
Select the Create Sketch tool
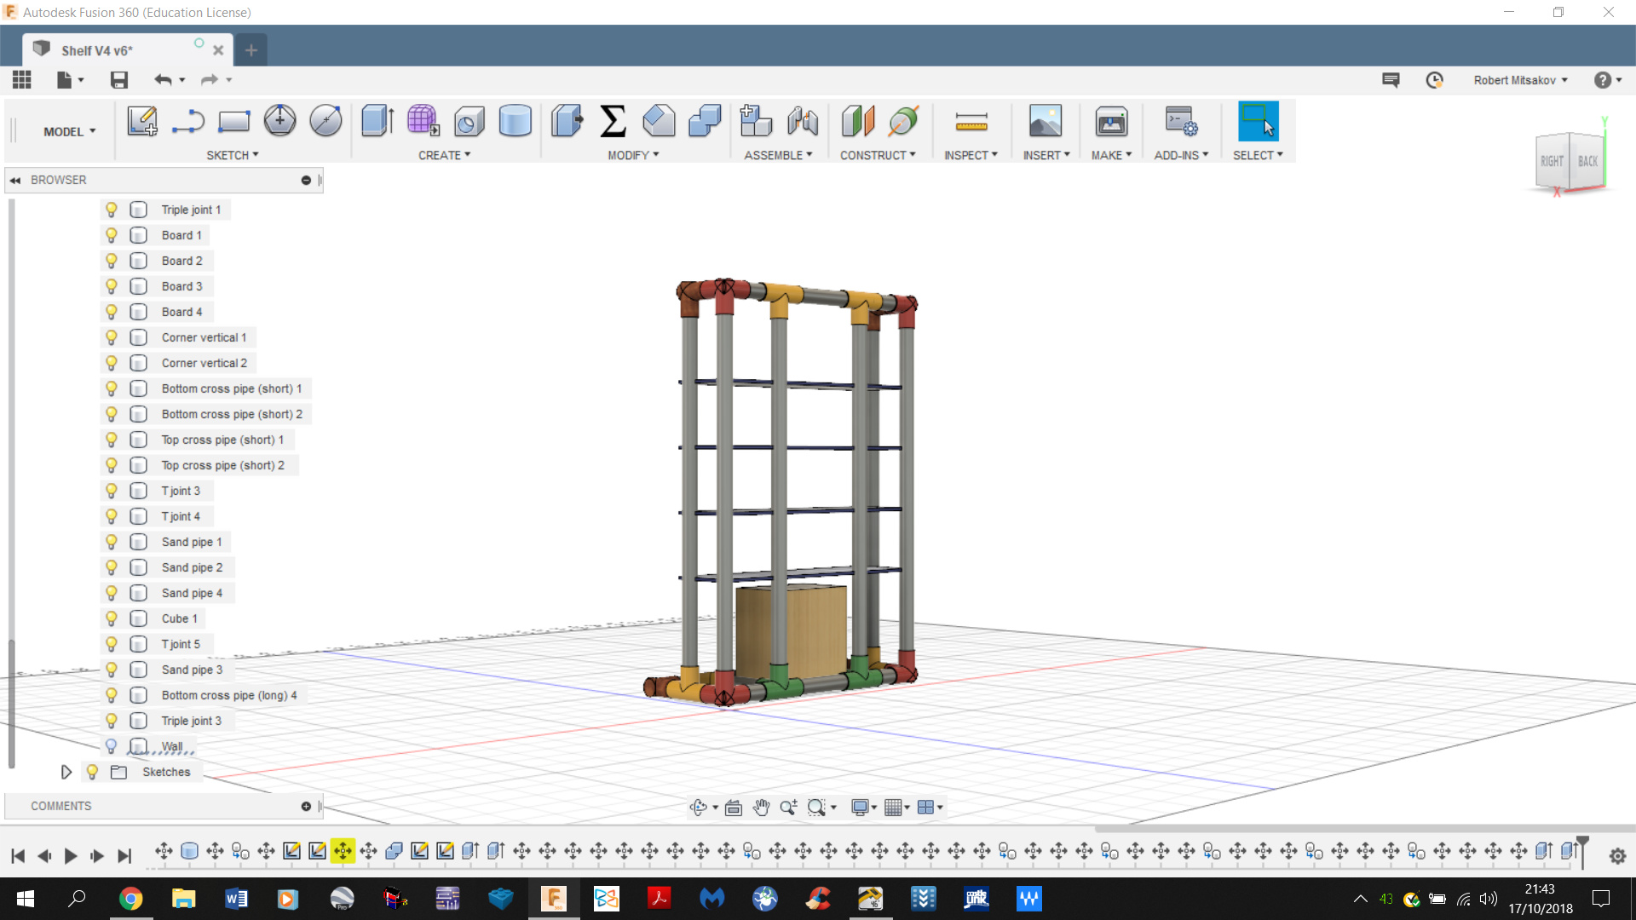(x=142, y=121)
